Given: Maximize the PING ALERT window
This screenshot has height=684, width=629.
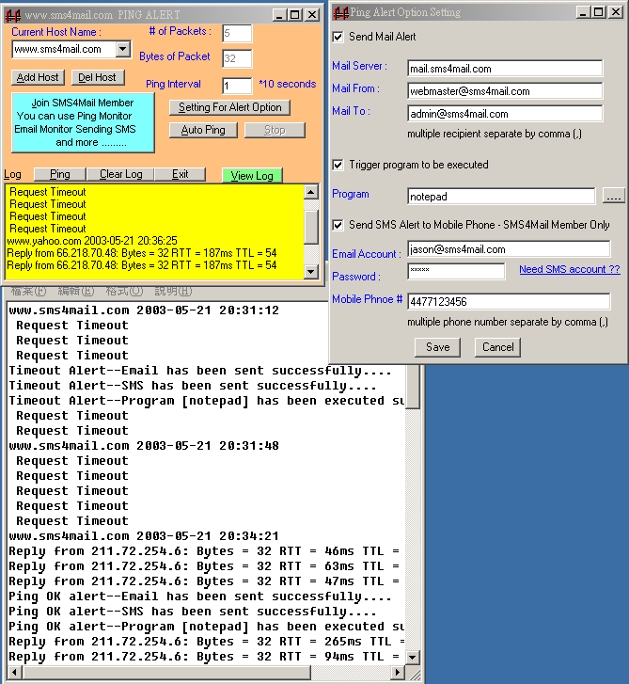Looking at the screenshot, I should pos(295,15).
